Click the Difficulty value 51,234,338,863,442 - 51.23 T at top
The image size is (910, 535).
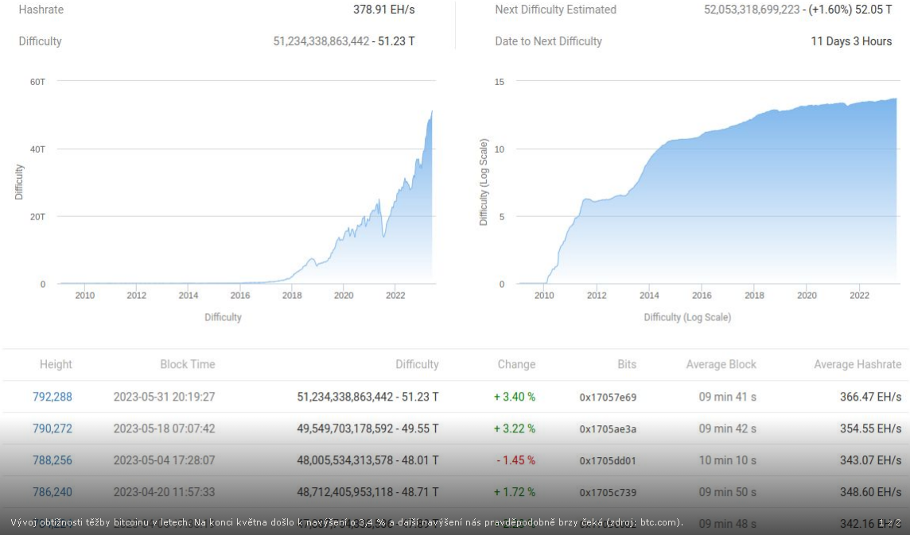pyautogui.click(x=344, y=41)
